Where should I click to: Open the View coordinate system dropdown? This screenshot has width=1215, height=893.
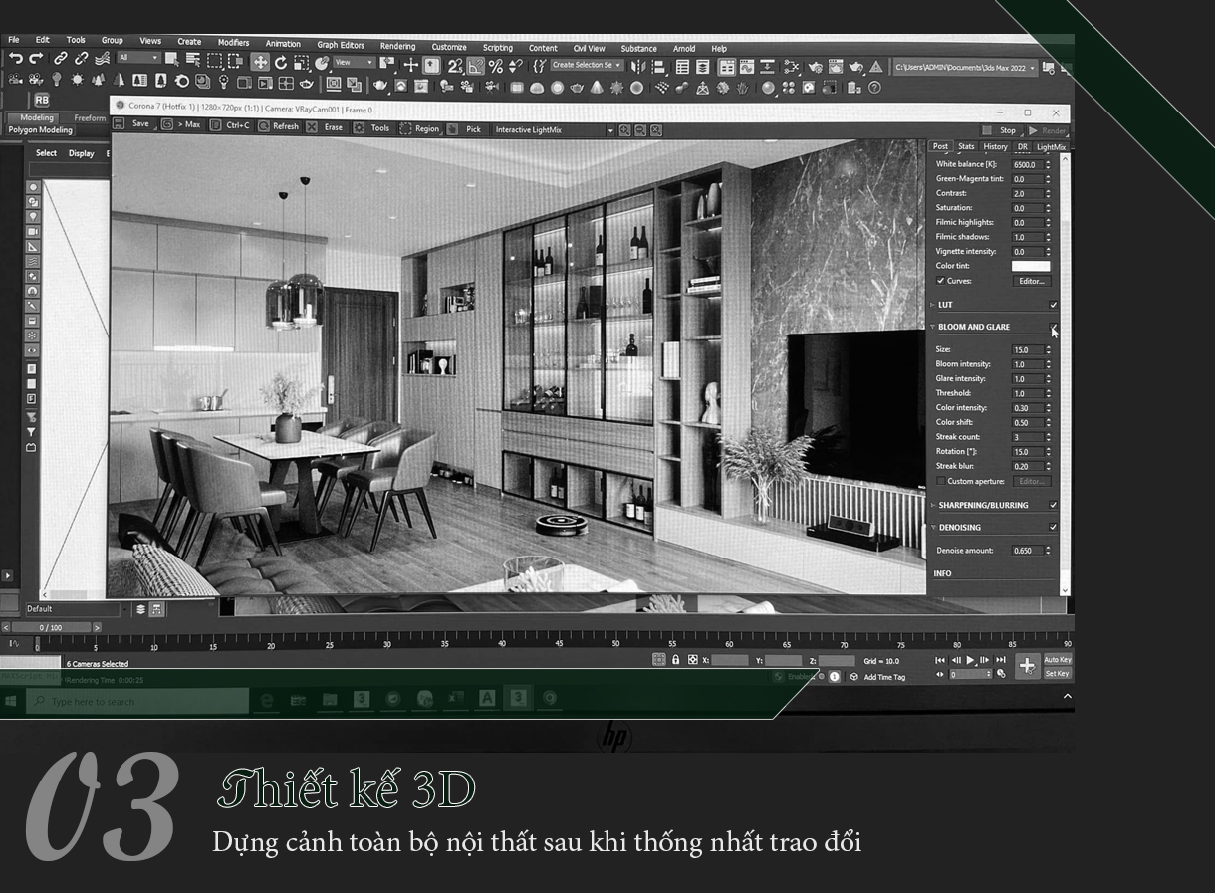tap(355, 62)
